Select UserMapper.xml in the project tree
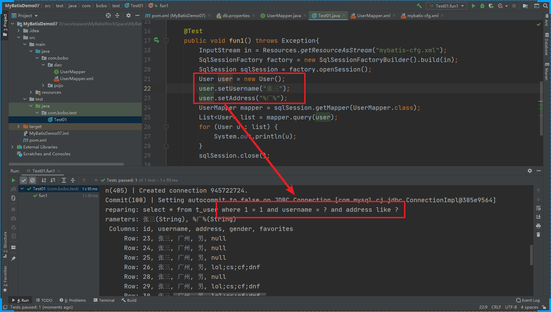551x312 pixels. [77, 79]
